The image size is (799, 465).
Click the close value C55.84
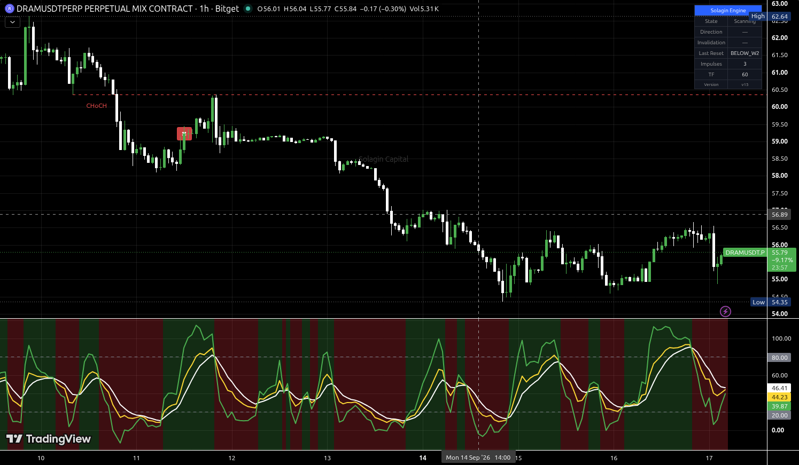[x=346, y=9]
